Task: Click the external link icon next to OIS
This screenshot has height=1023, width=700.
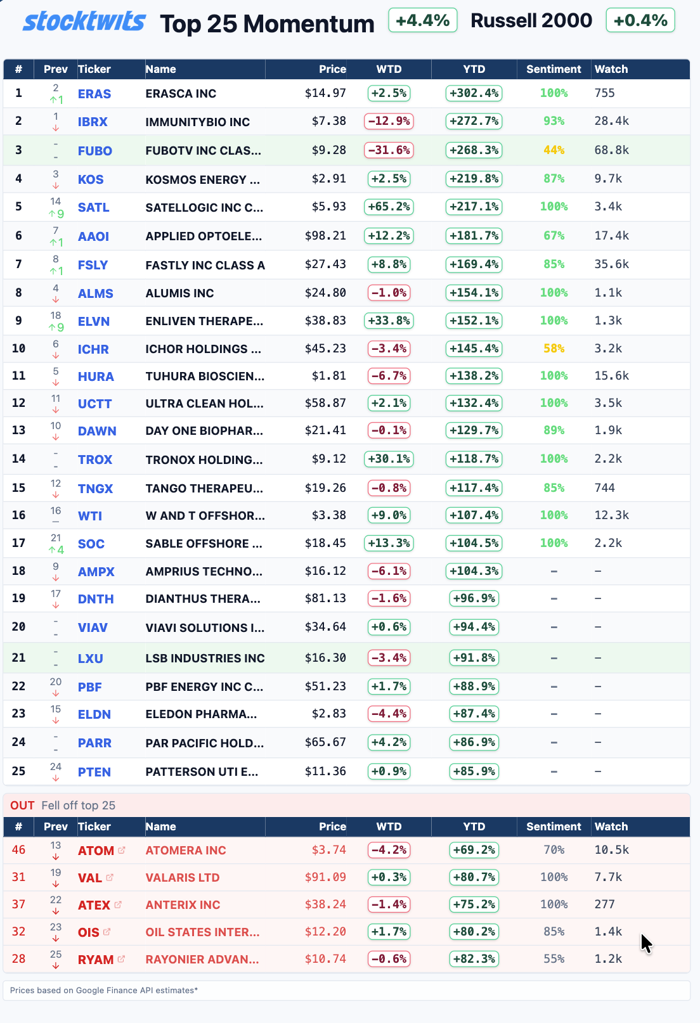Action: tap(107, 932)
